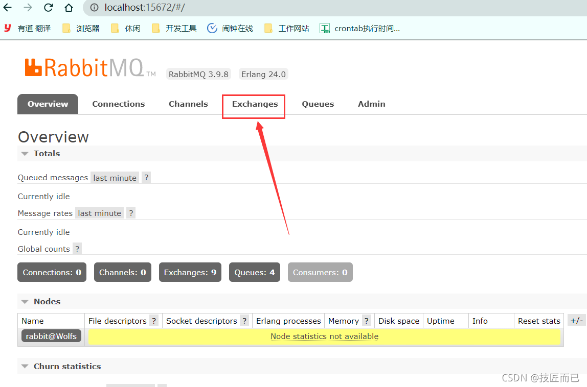Click the Channels: 0 count button
The width and height of the screenshot is (587, 387).
coord(122,272)
